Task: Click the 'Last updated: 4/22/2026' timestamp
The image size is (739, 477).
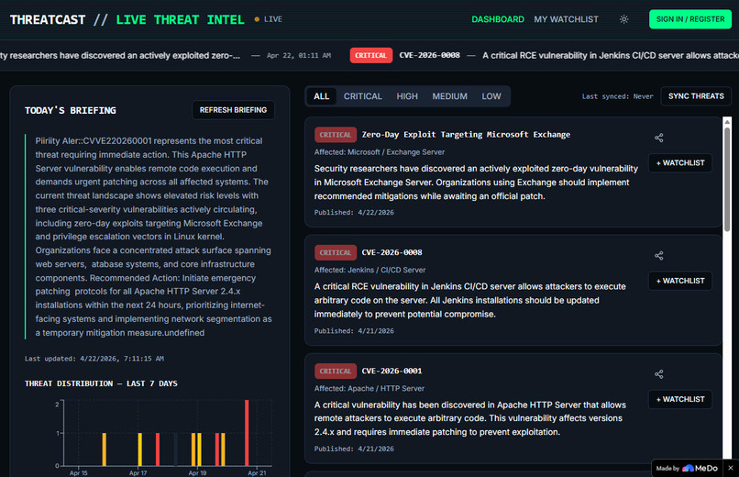Action: point(94,359)
